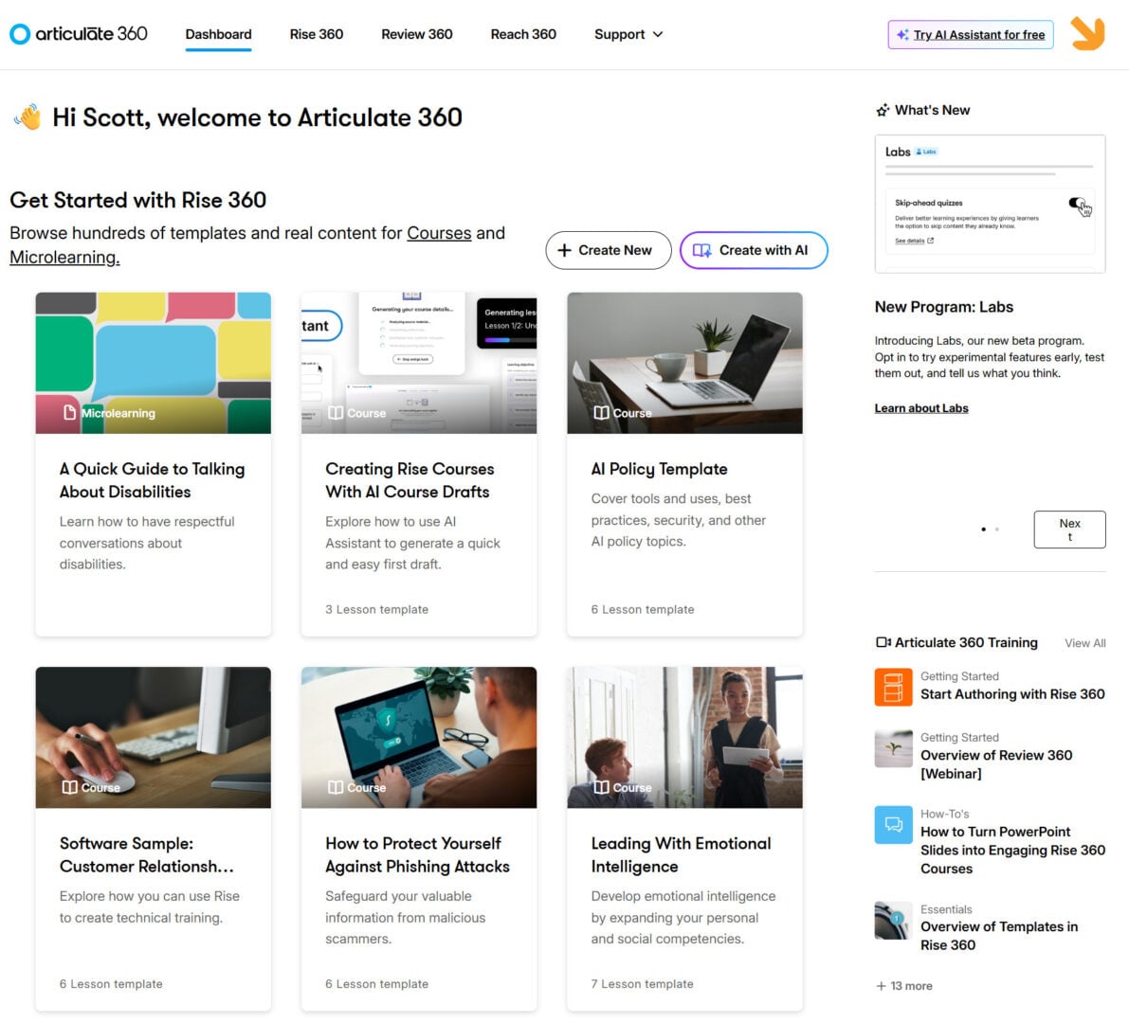Open the AI Course Drafts card thumbnail
This screenshot has width=1129, height=1023.
(419, 363)
